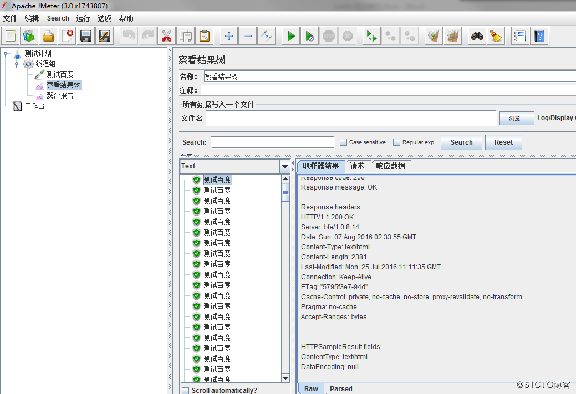Switch to the 响应数据 tab
This screenshot has width=576, height=394.
(390, 166)
